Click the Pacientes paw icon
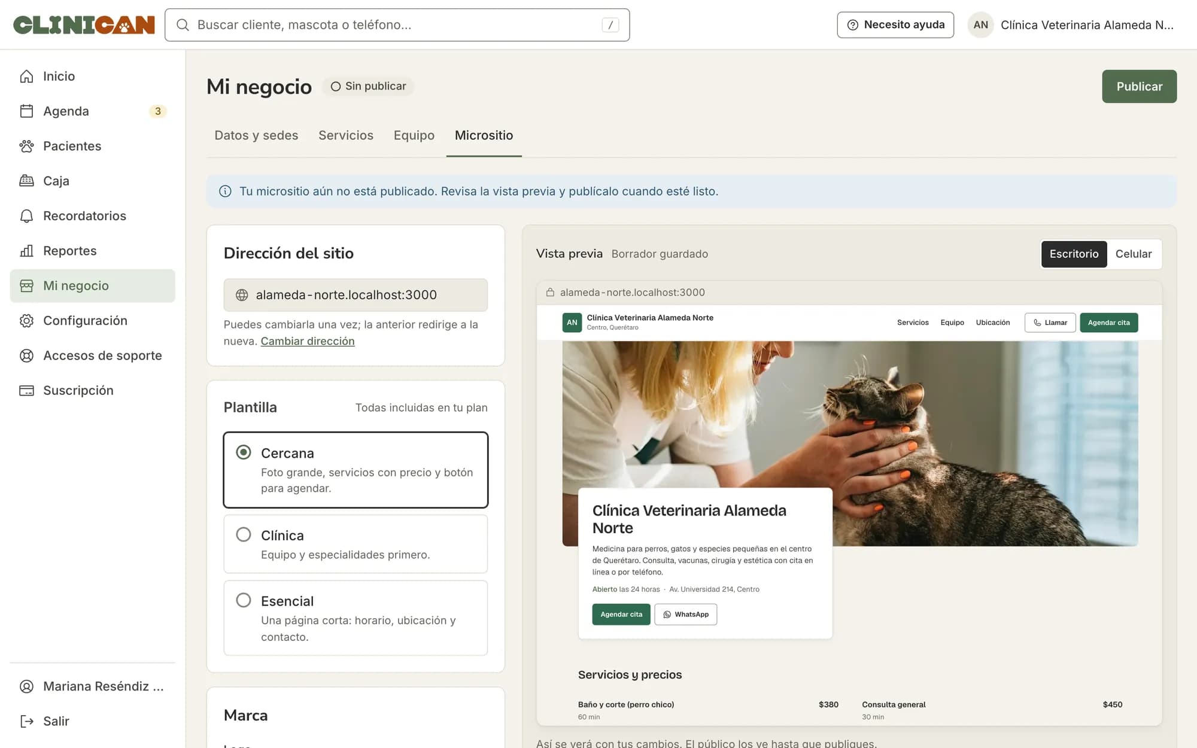The width and height of the screenshot is (1197, 748). pos(26,146)
